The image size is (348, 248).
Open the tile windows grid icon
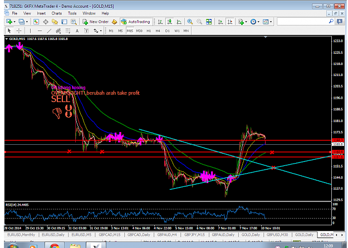point(209,22)
